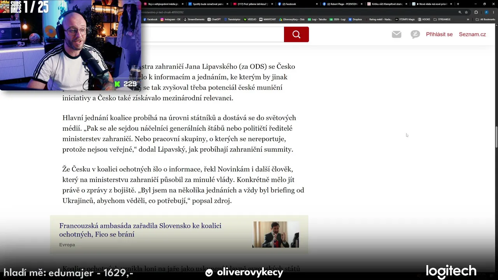The height and width of the screenshot is (280, 498).
Task: Open the Facebook bookmark
Action: (151, 19)
